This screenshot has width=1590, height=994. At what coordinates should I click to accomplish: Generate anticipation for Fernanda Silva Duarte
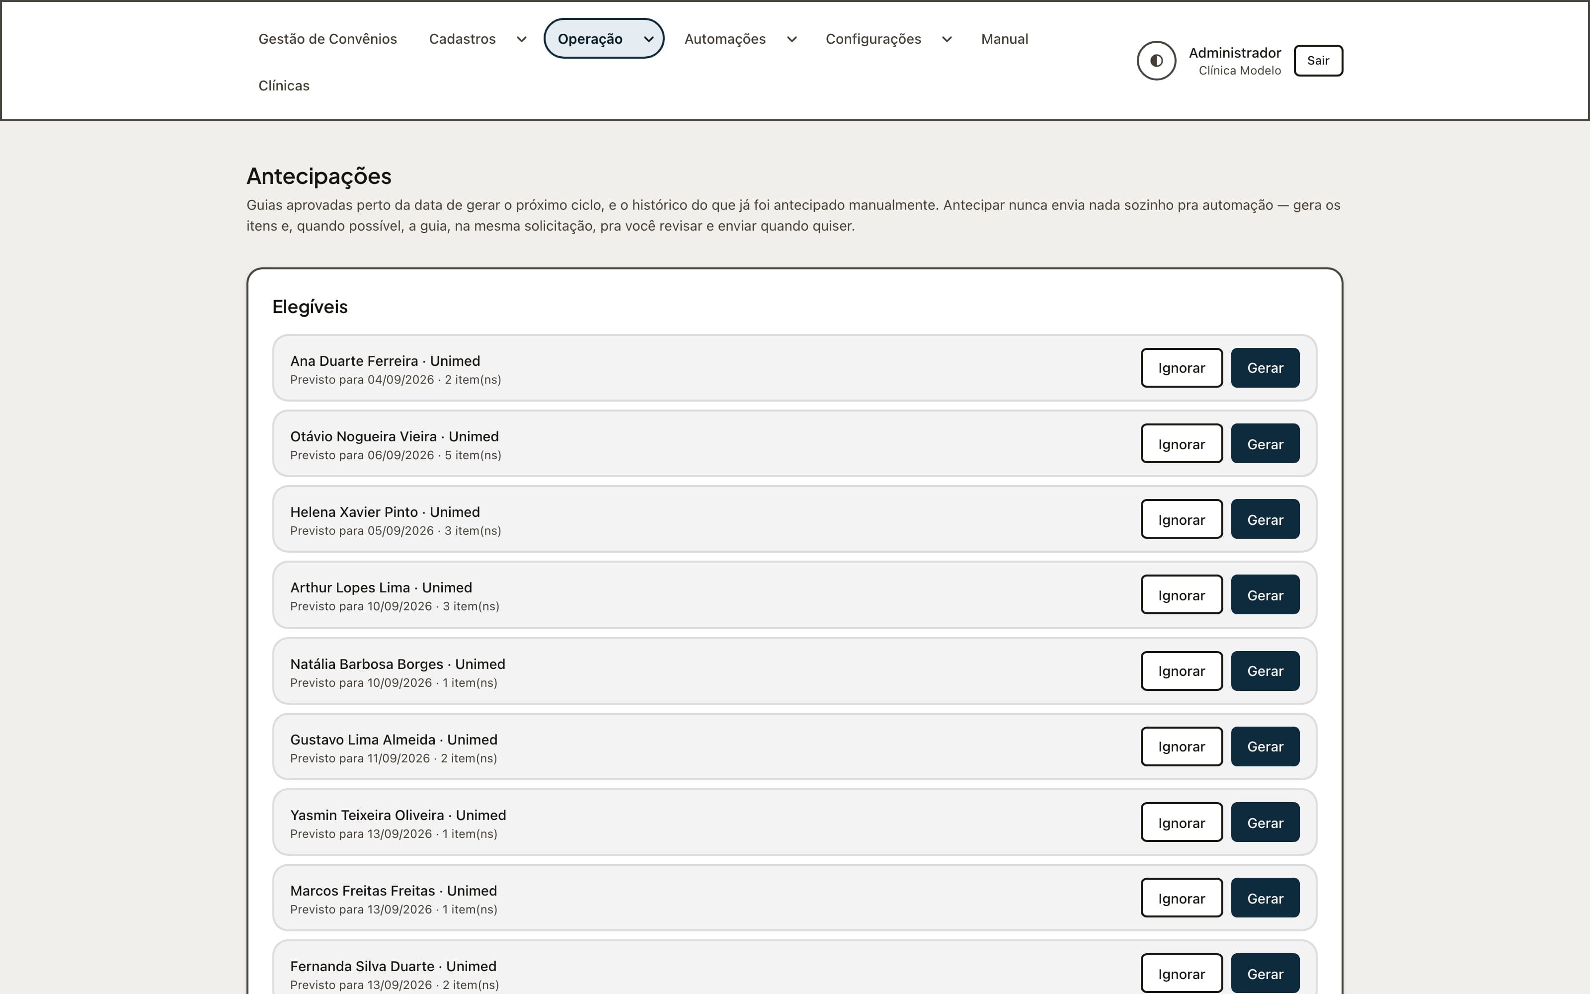(x=1265, y=974)
